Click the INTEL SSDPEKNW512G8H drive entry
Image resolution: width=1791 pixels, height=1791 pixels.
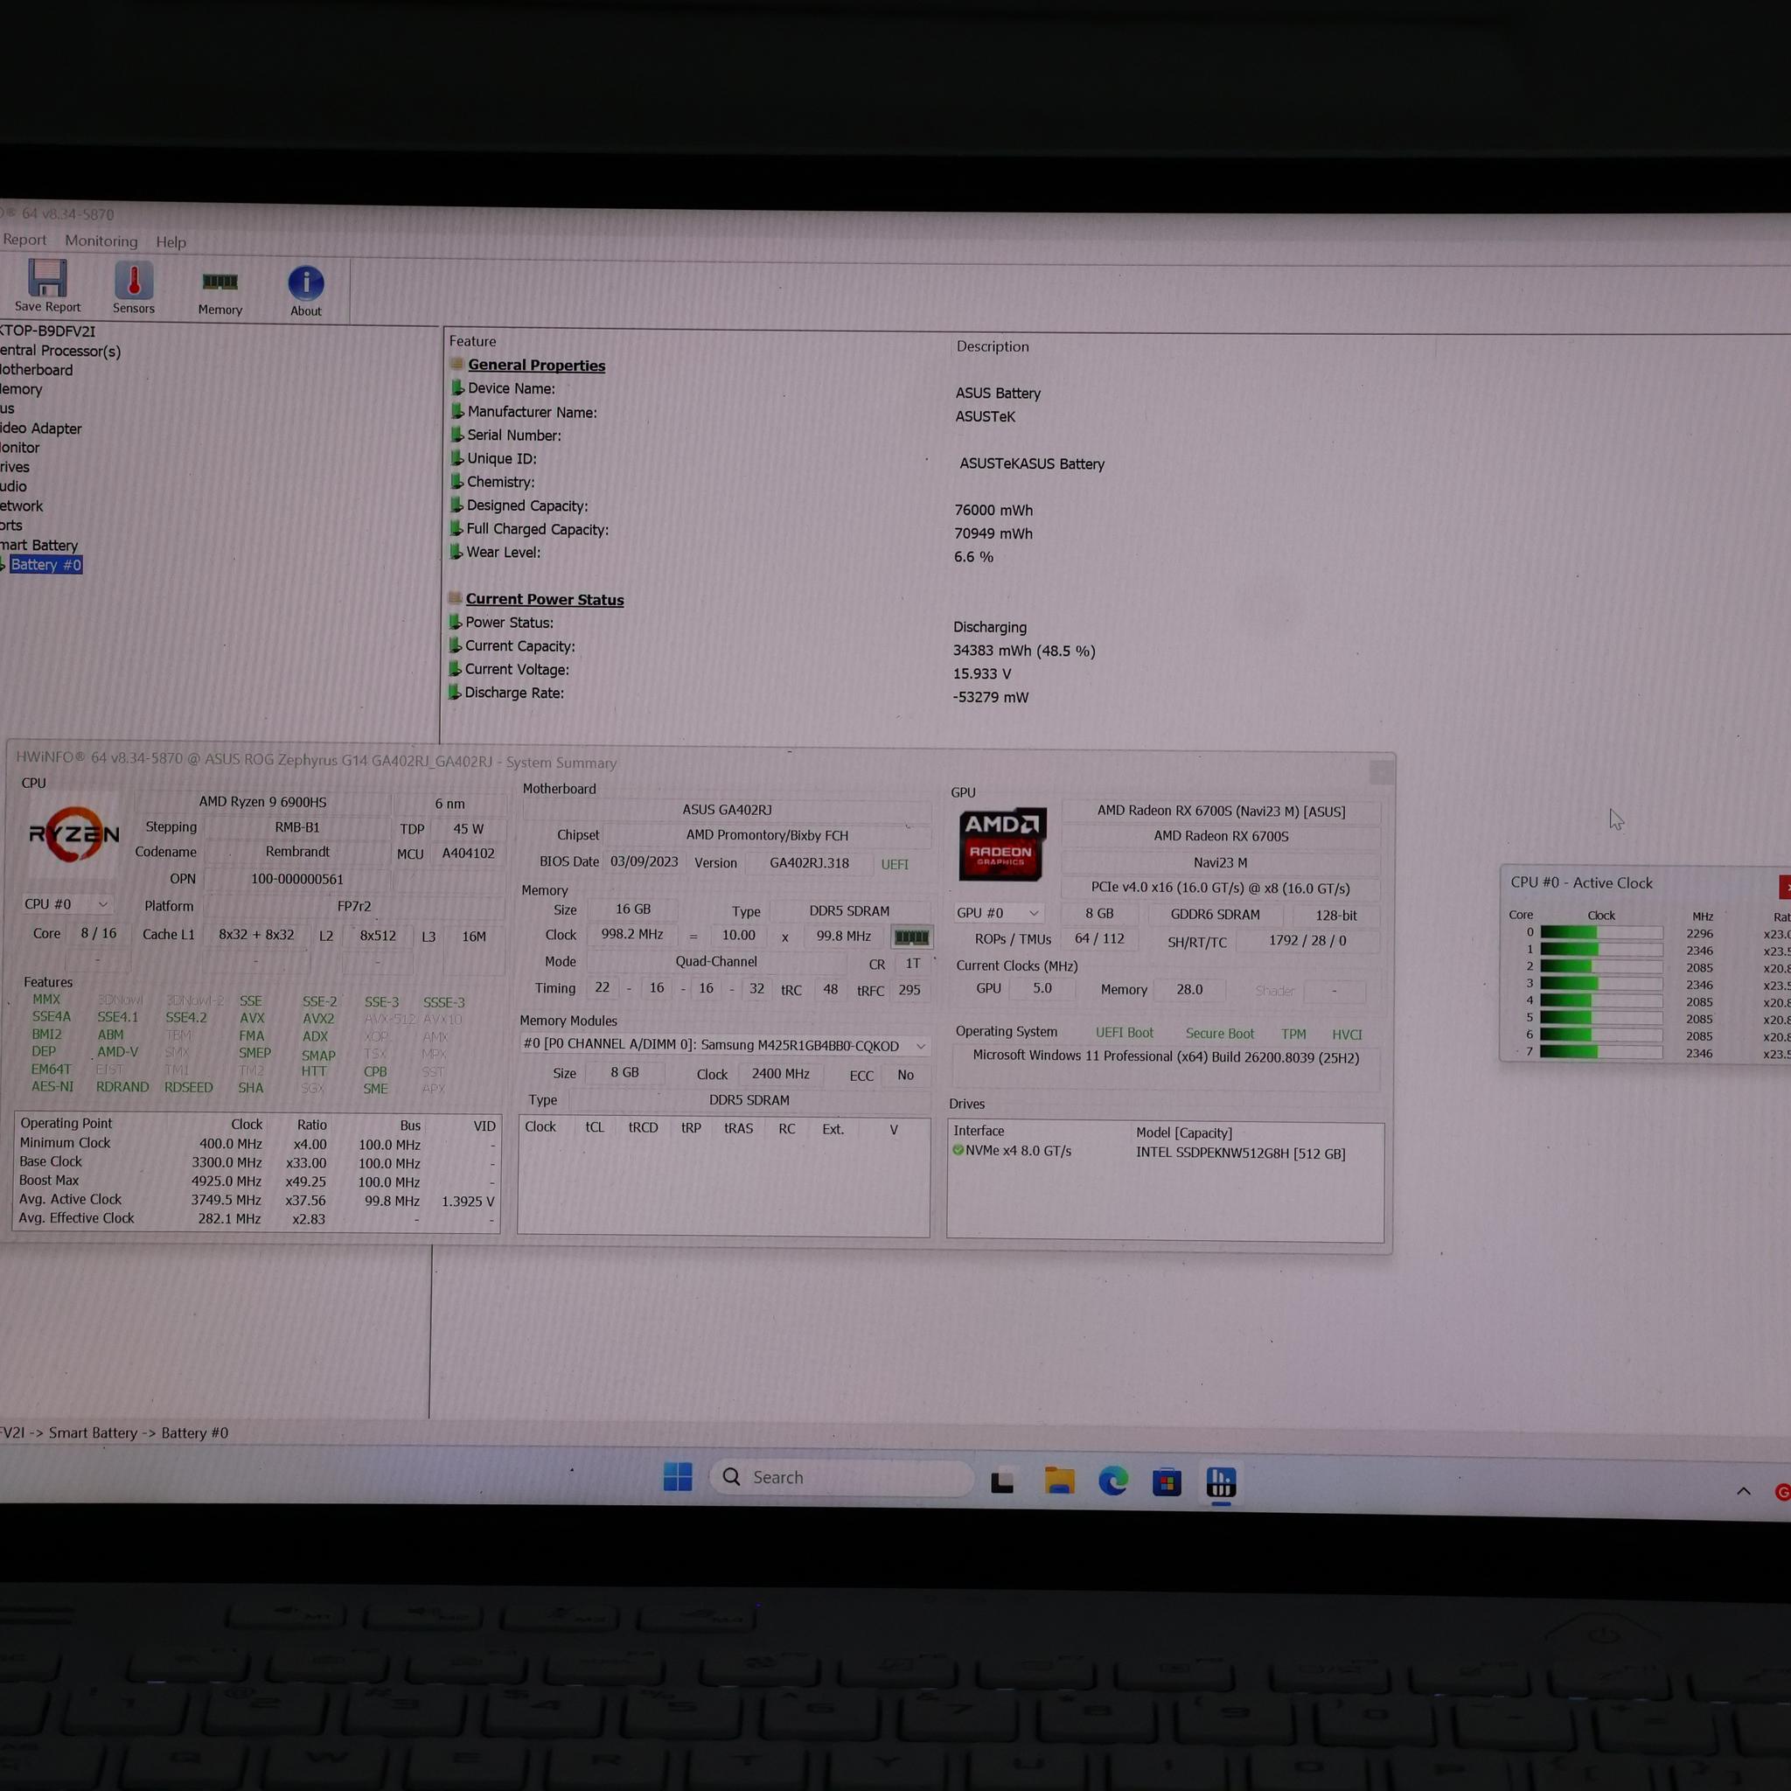click(1240, 1153)
